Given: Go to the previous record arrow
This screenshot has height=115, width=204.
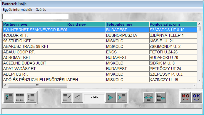Looking at the screenshot, I should point(78,97).
